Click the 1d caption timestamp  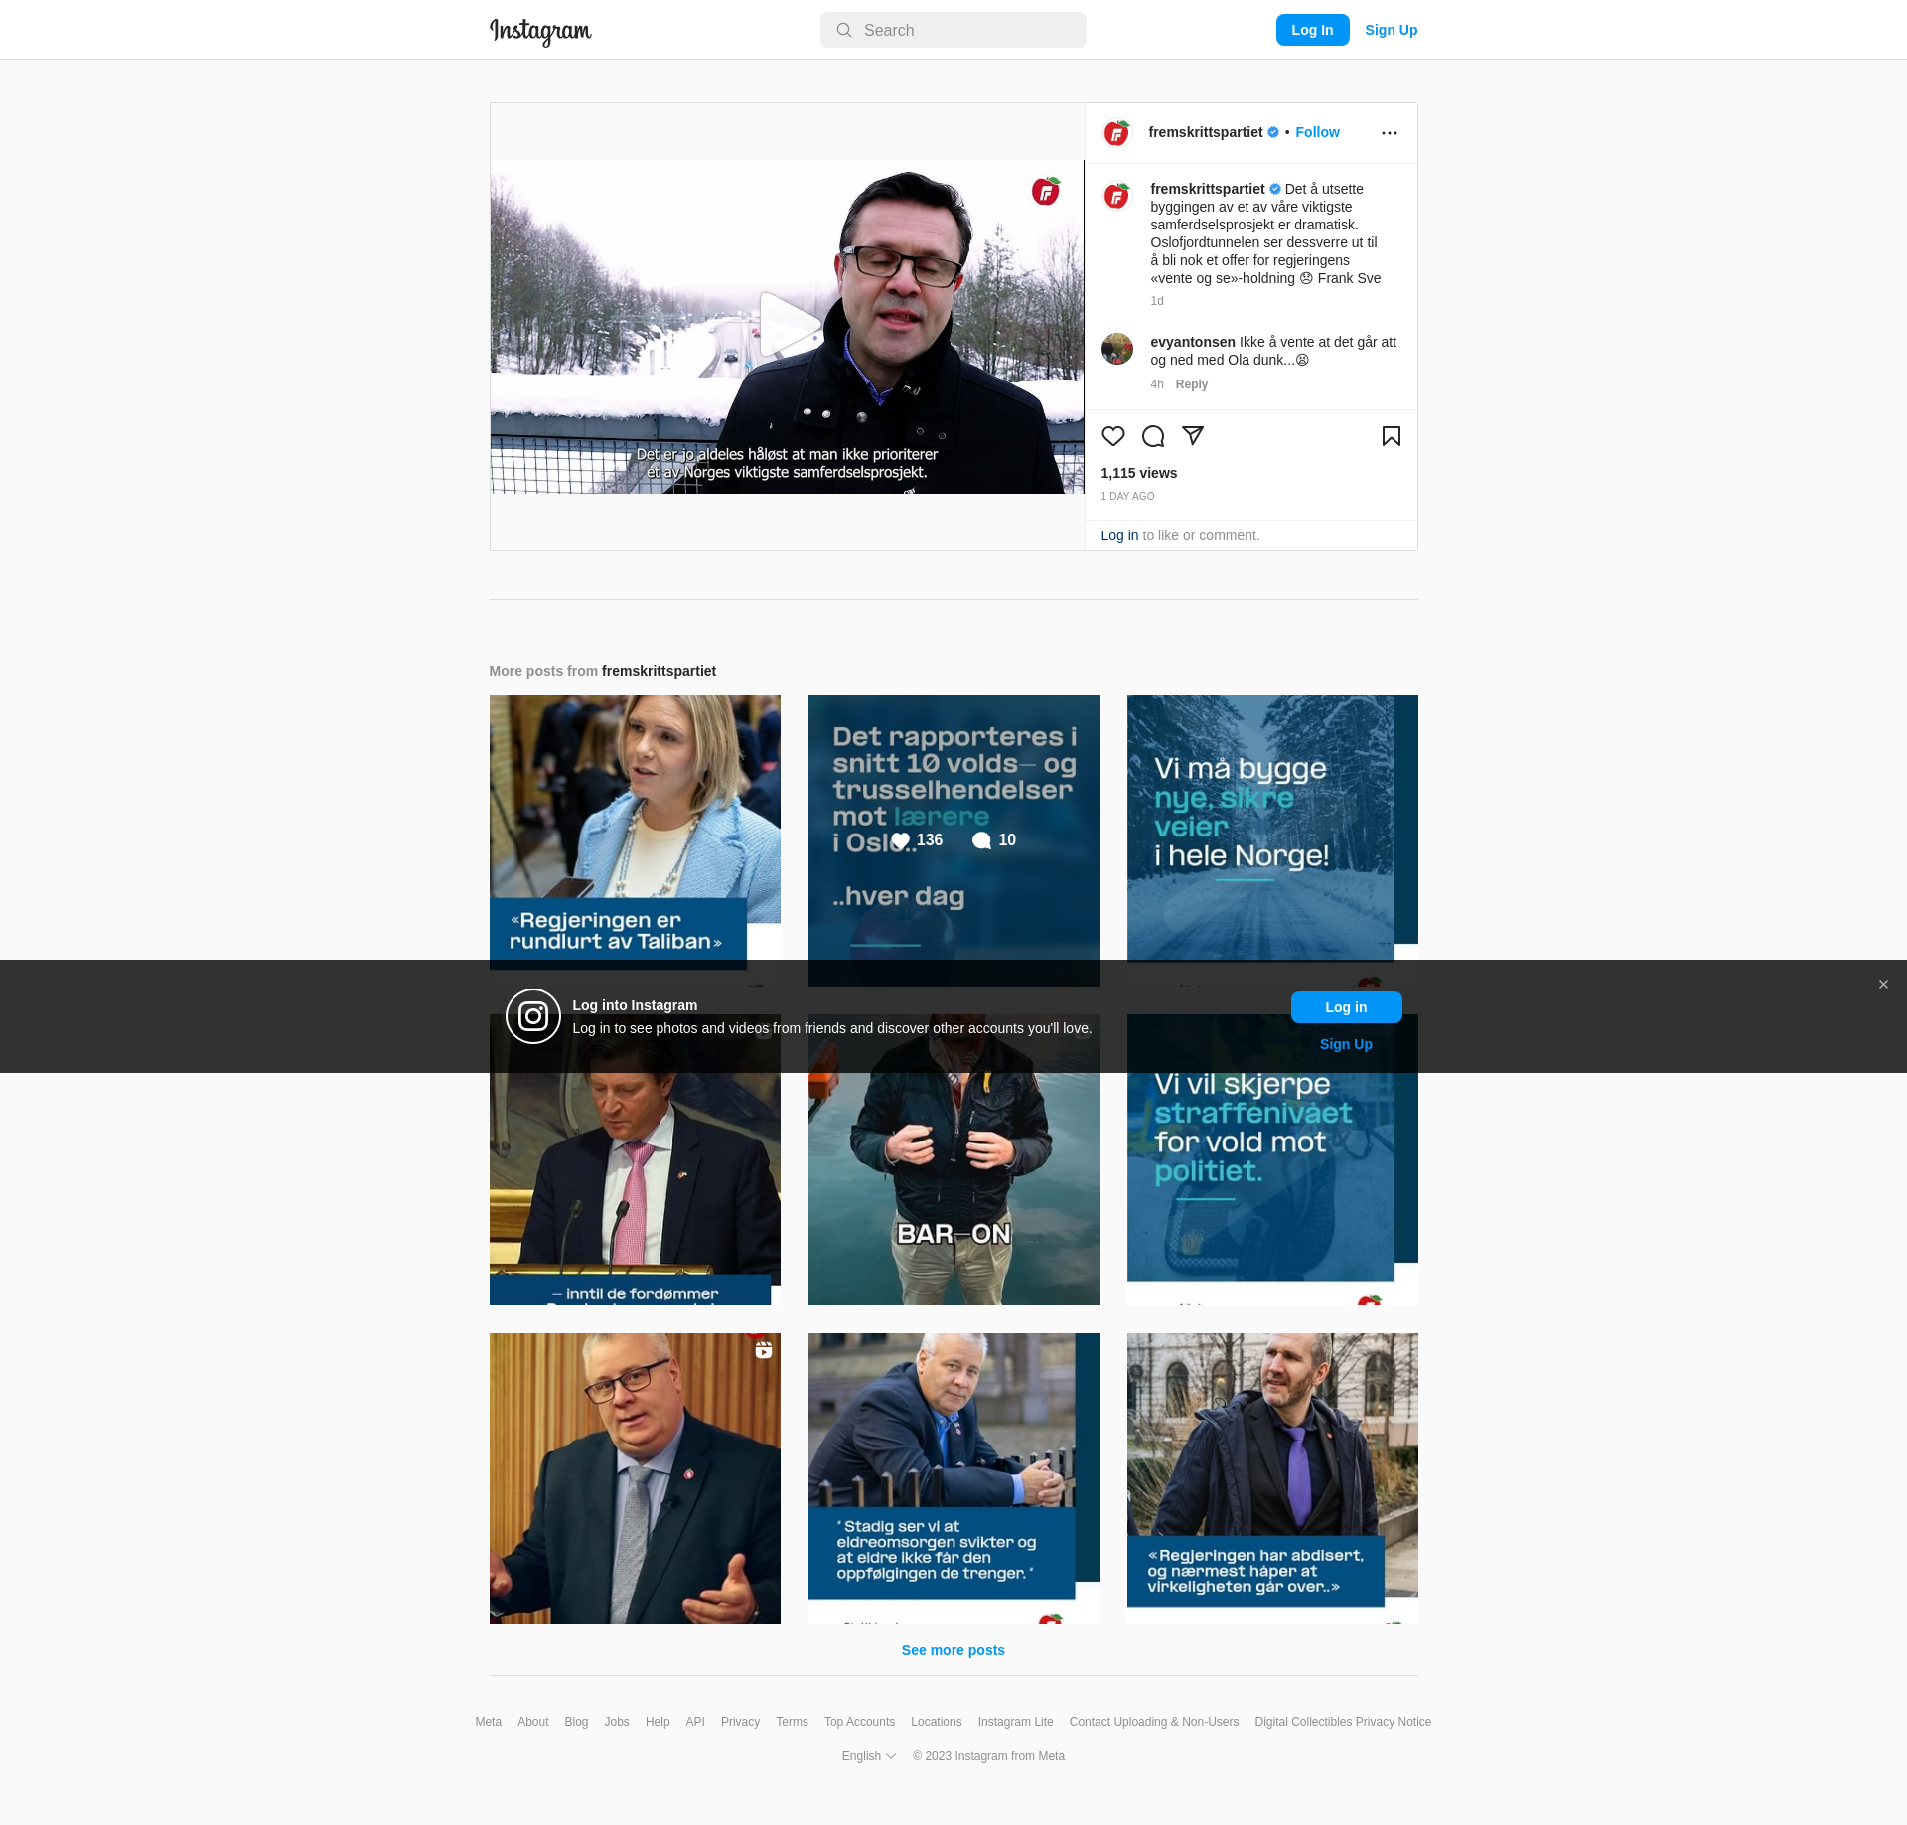(x=1157, y=301)
